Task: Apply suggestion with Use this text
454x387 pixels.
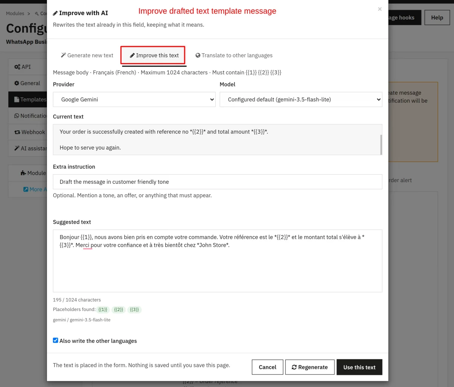Action: coord(359,367)
